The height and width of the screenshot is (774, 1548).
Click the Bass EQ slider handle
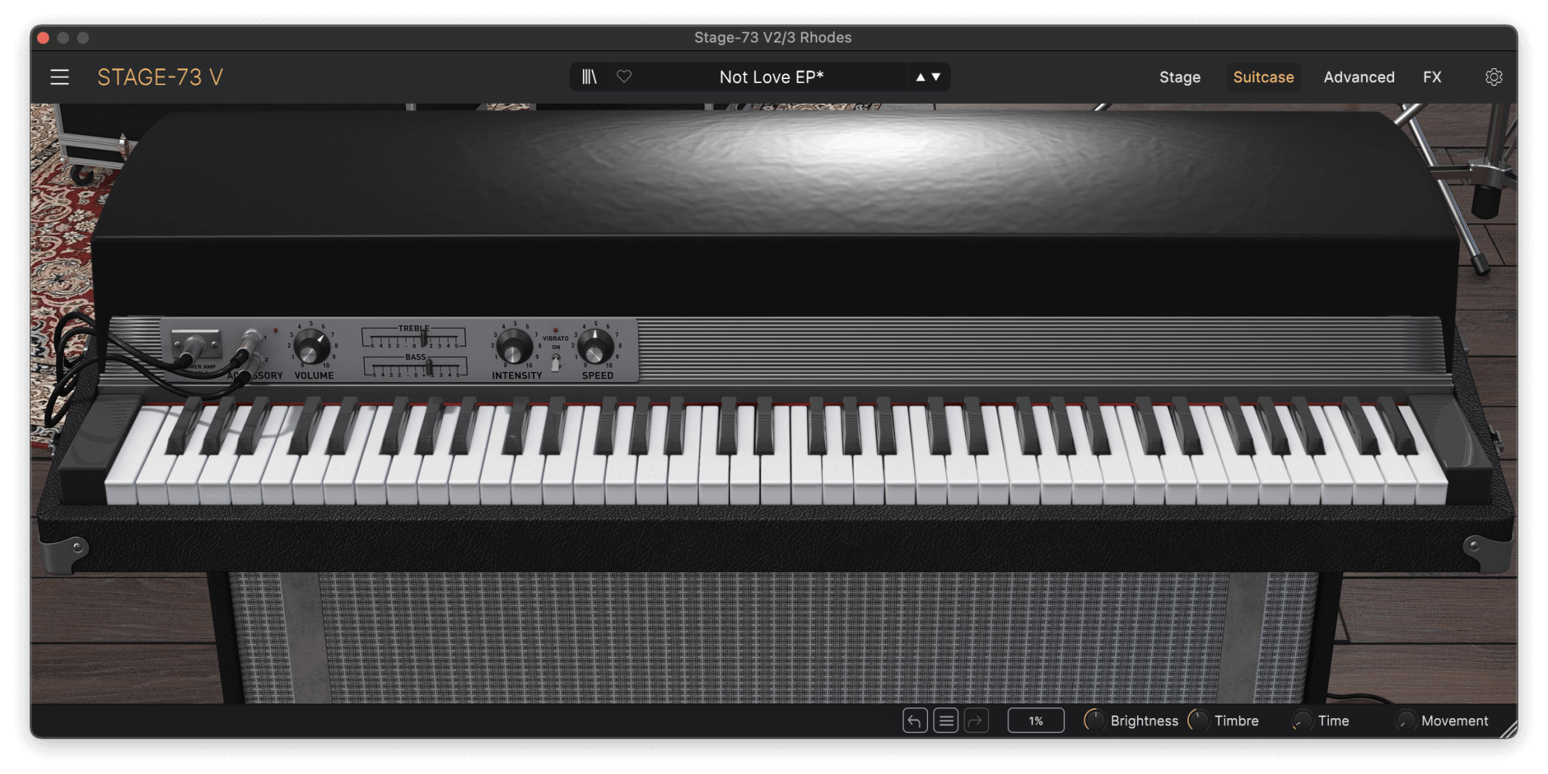point(429,367)
